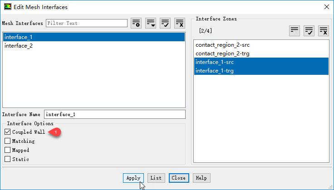Click the Interface Name text field
334x190 pixels.
pyautogui.click(x=114, y=114)
